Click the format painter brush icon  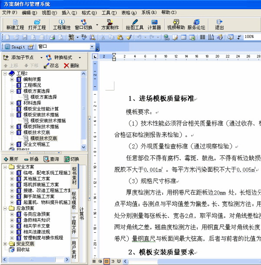click(x=129, y=37)
